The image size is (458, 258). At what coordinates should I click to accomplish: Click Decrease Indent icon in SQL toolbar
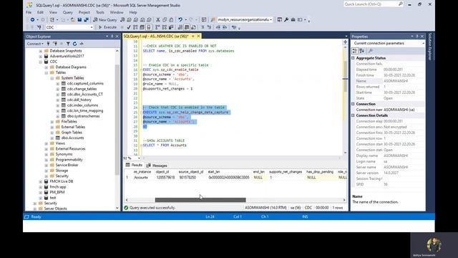pos(218,27)
